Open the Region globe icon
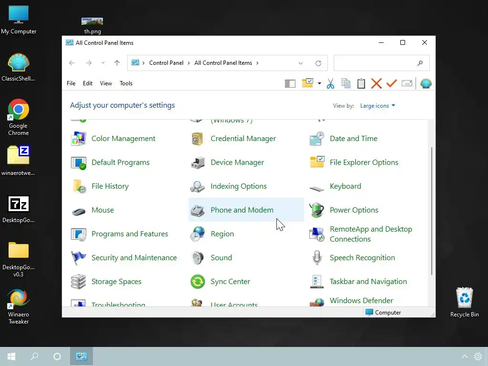Image resolution: width=488 pixels, height=366 pixels. [197, 234]
